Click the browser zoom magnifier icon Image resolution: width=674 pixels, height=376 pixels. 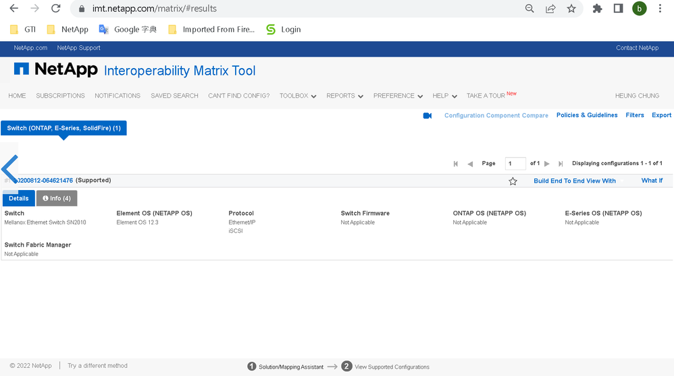pos(529,9)
